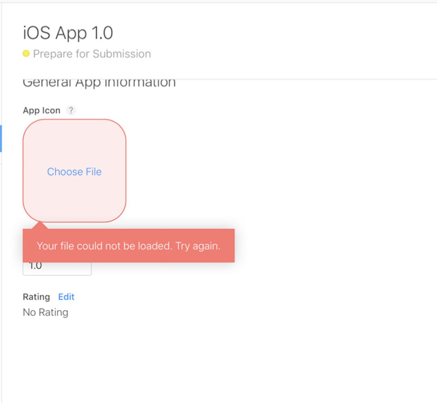Open the Rating editor via Edit link
The height and width of the screenshot is (403, 437).
(x=66, y=297)
